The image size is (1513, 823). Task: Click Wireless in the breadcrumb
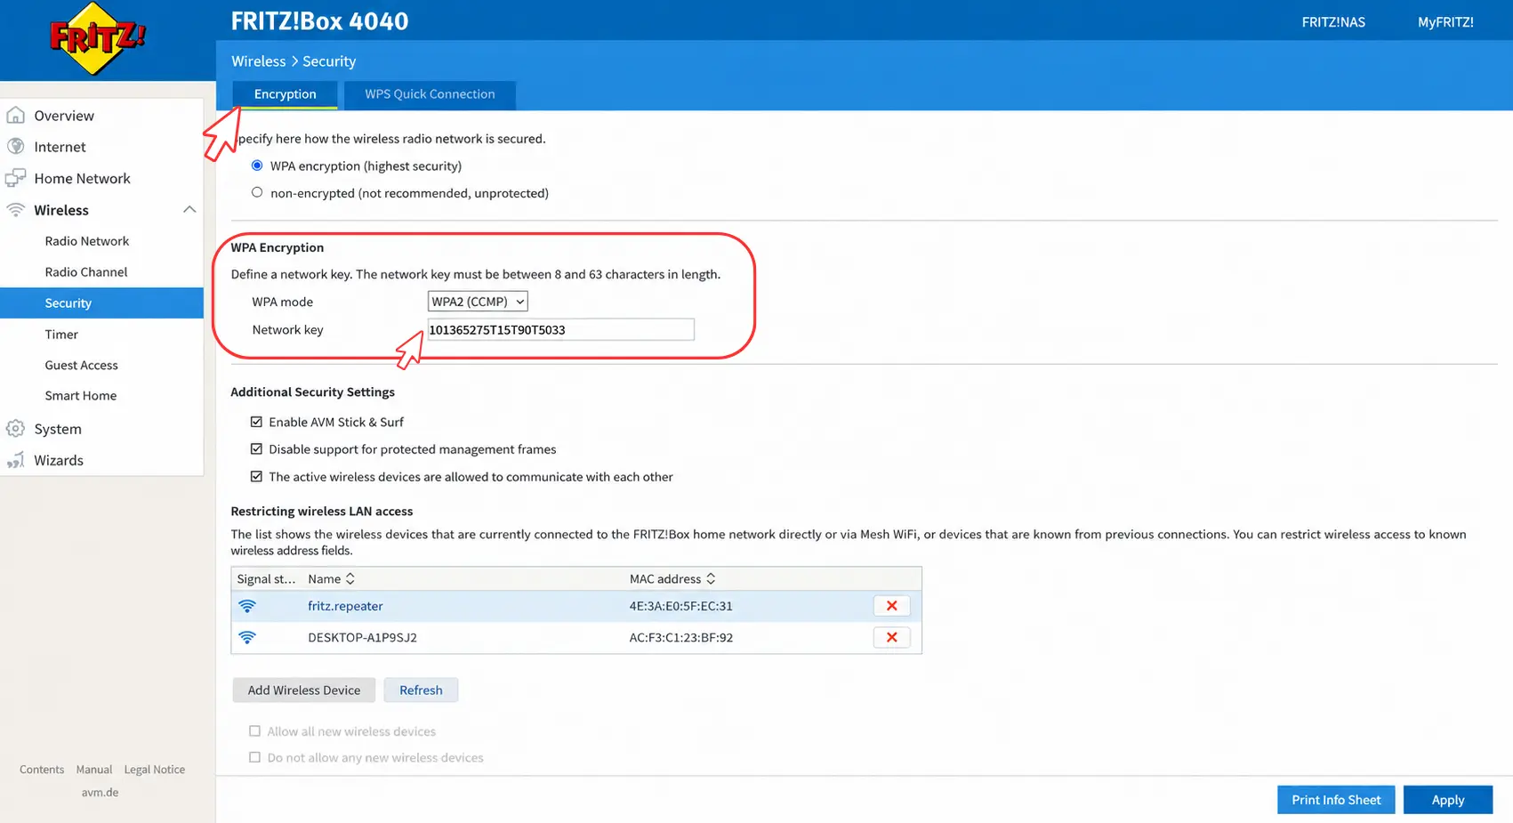coord(259,61)
